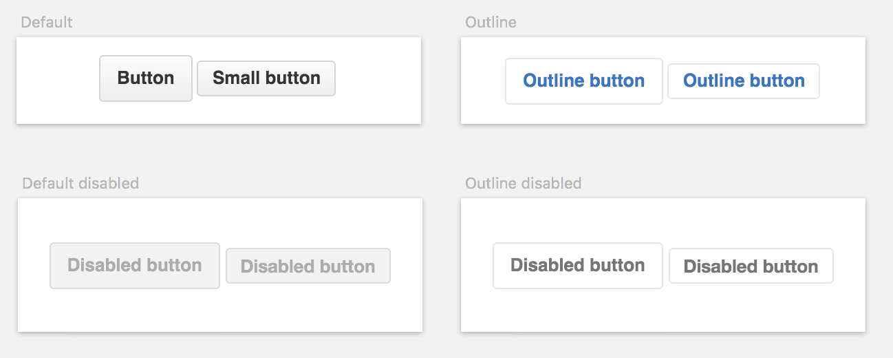Click the larger blue "Outline button"
The image size is (893, 358).
click(583, 81)
